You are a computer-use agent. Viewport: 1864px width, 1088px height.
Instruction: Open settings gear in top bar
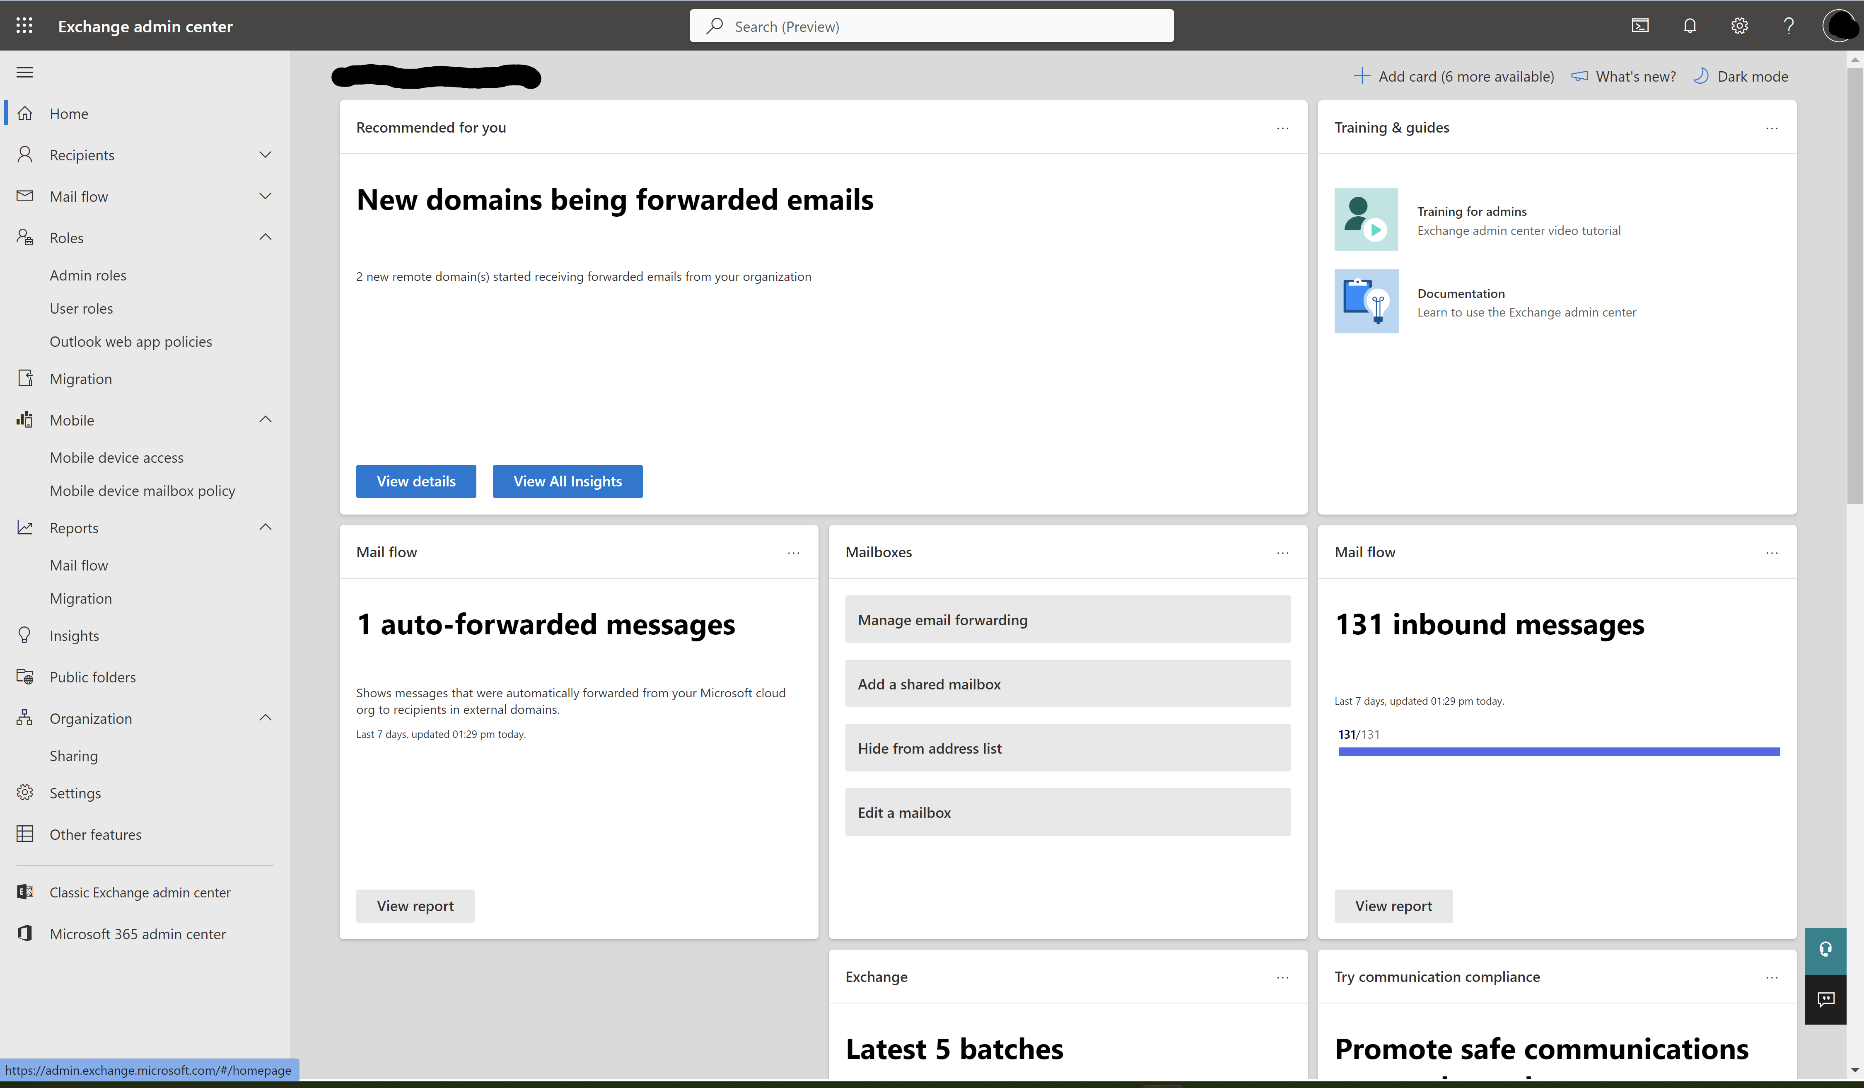[x=1739, y=26]
